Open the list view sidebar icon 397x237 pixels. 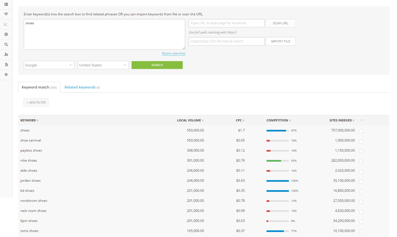(6, 4)
